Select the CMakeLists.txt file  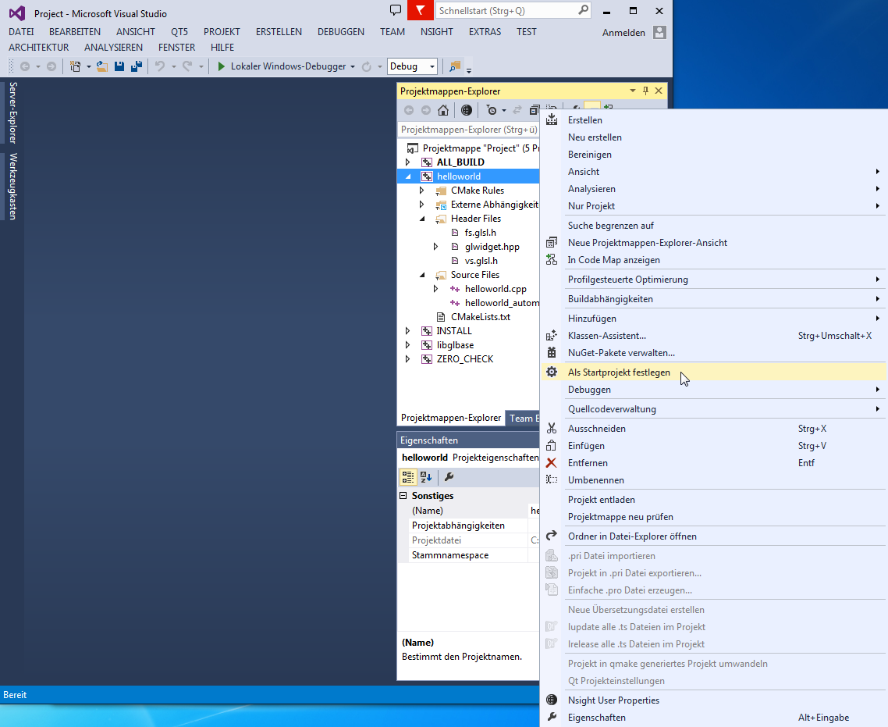click(480, 317)
